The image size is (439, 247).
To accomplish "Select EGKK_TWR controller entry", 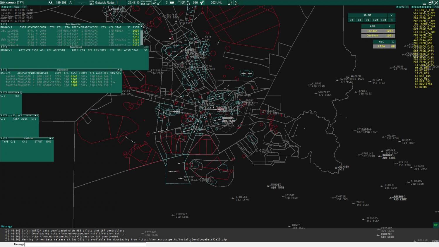I will click(424, 29).
